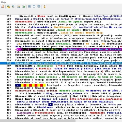Select the 'sala mas de 50' row
The image size is (122, 122).
tap(61, 82)
